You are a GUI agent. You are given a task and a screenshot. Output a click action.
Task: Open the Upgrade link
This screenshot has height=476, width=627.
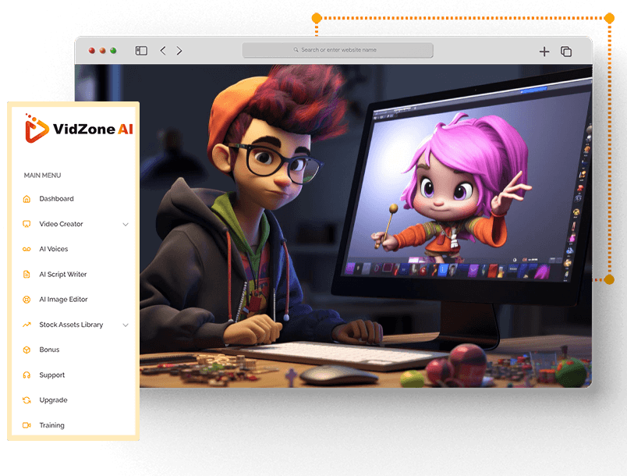click(53, 400)
